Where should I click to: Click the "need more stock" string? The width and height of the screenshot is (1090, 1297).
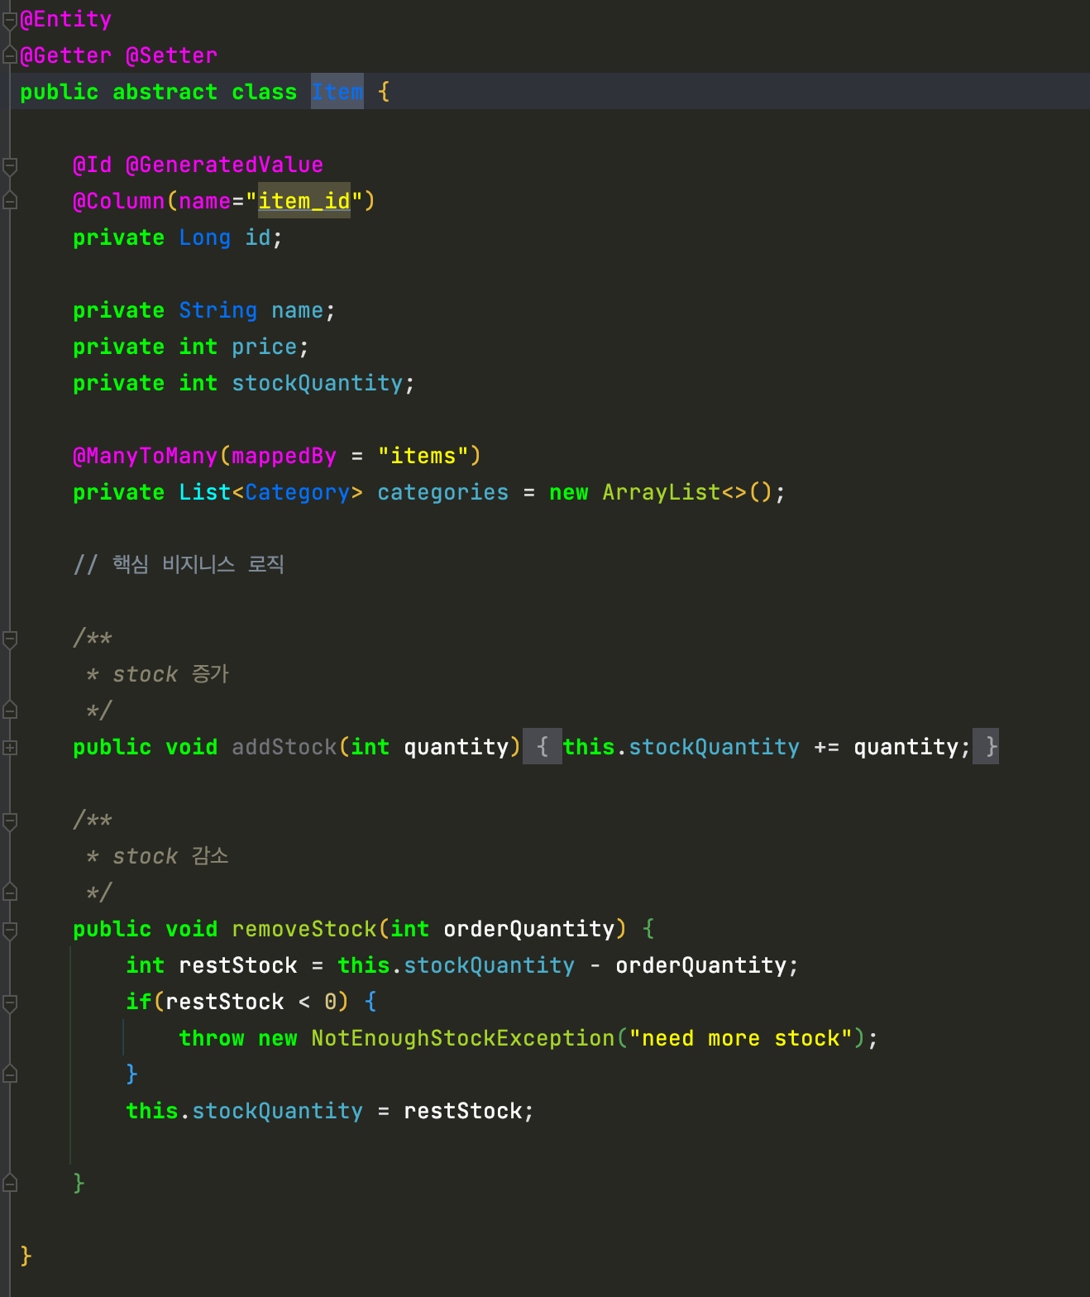point(741,1038)
